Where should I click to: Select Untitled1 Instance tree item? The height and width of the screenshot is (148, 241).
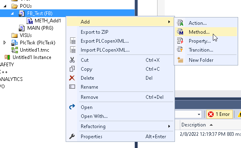[32, 57]
